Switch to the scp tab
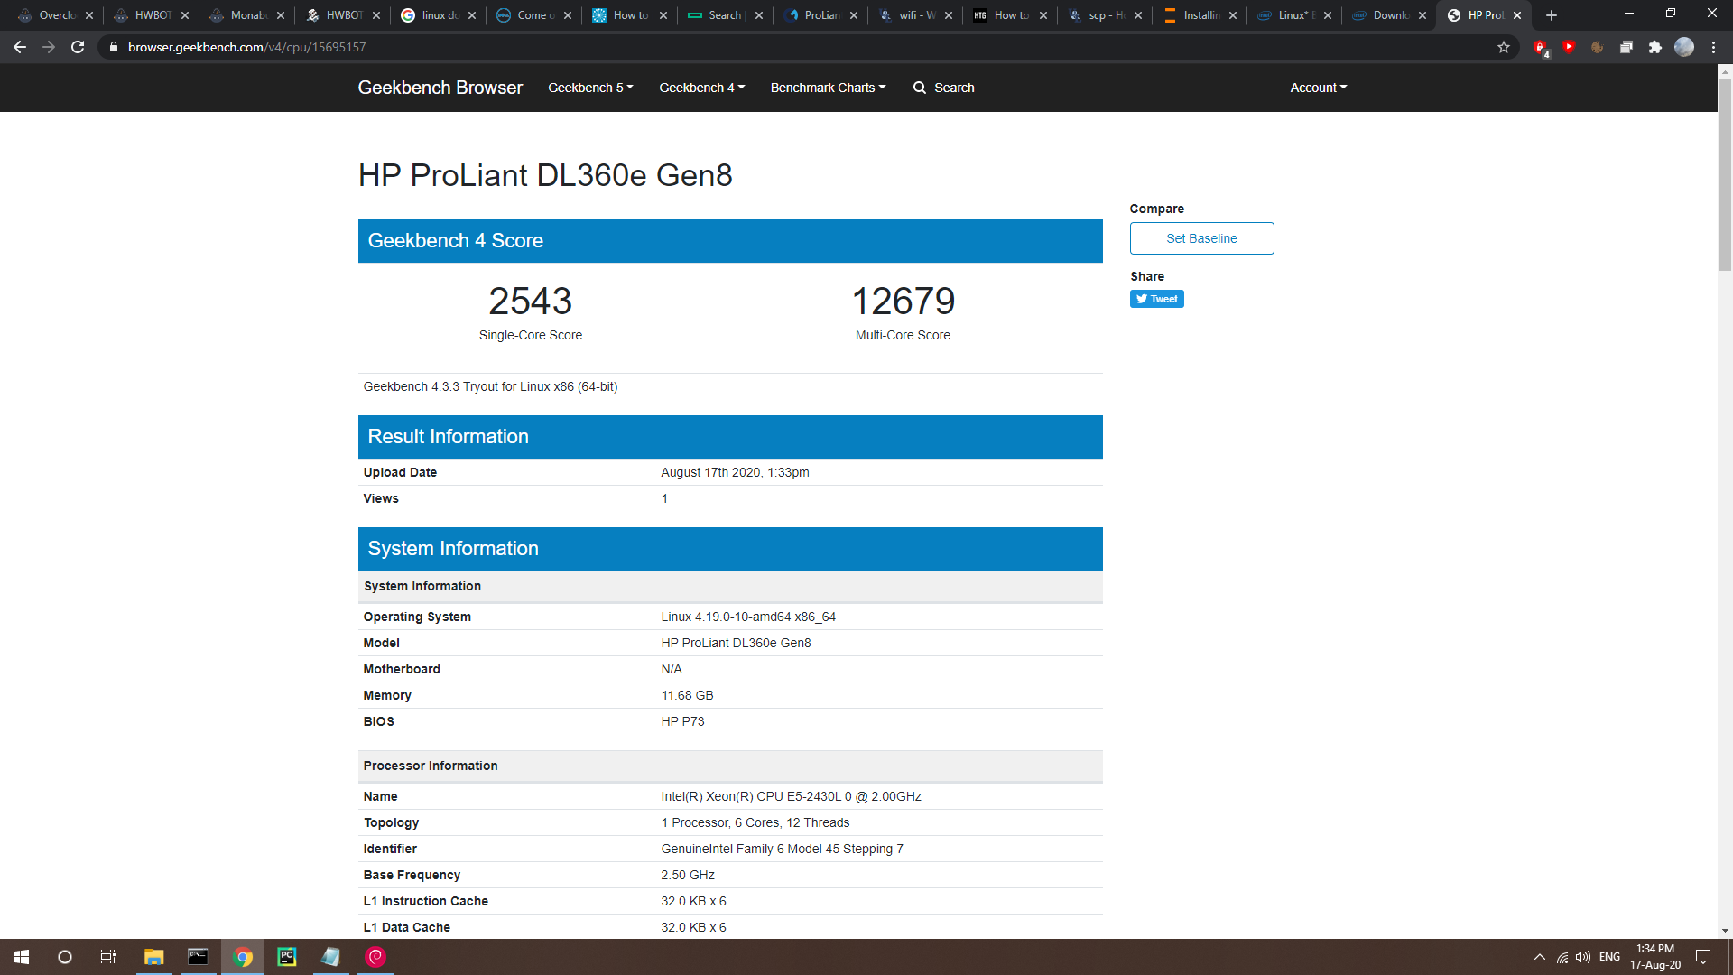This screenshot has width=1733, height=975. pos(1105,15)
